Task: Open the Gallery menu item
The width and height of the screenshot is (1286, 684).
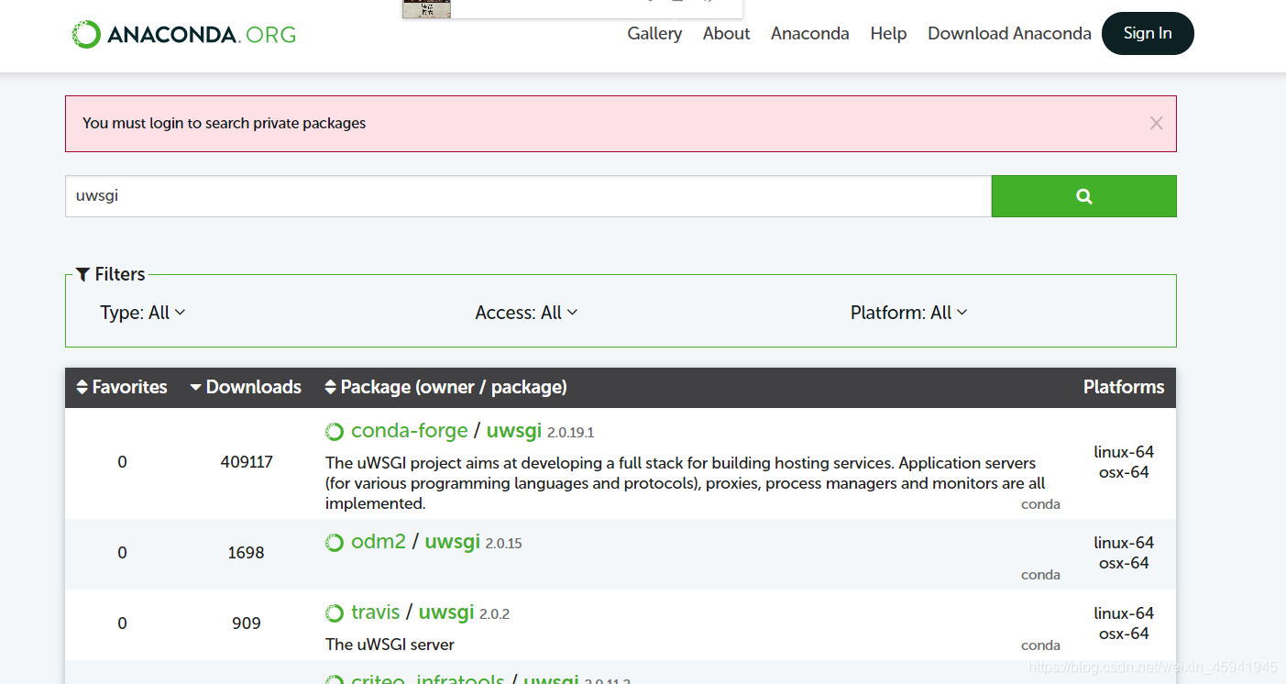Action: coord(654,34)
